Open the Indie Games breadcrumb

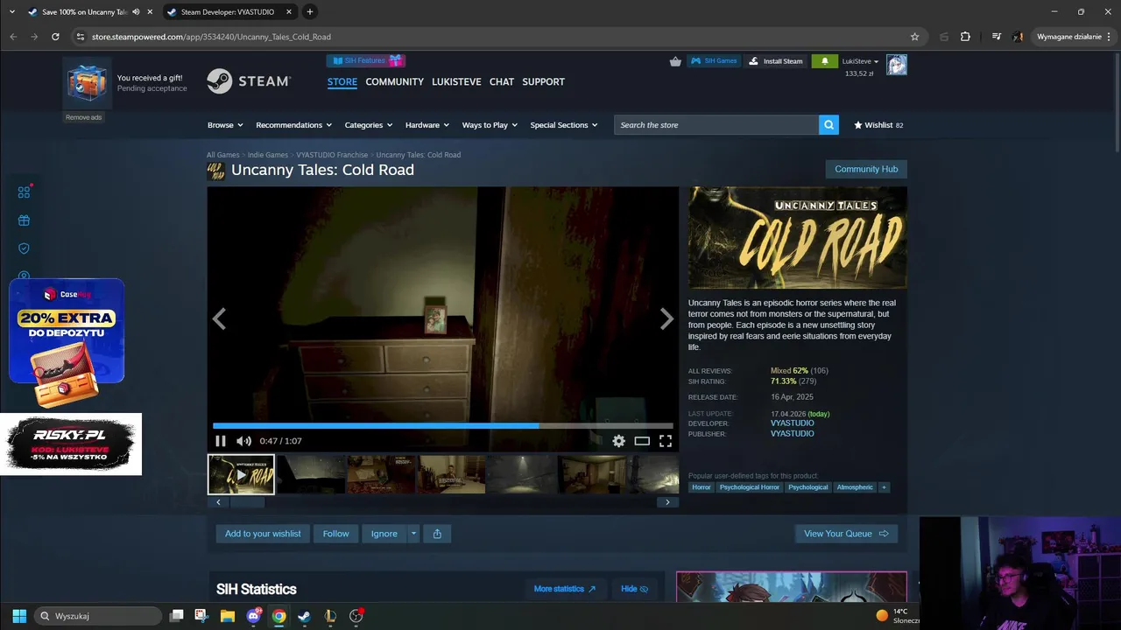tap(267, 155)
